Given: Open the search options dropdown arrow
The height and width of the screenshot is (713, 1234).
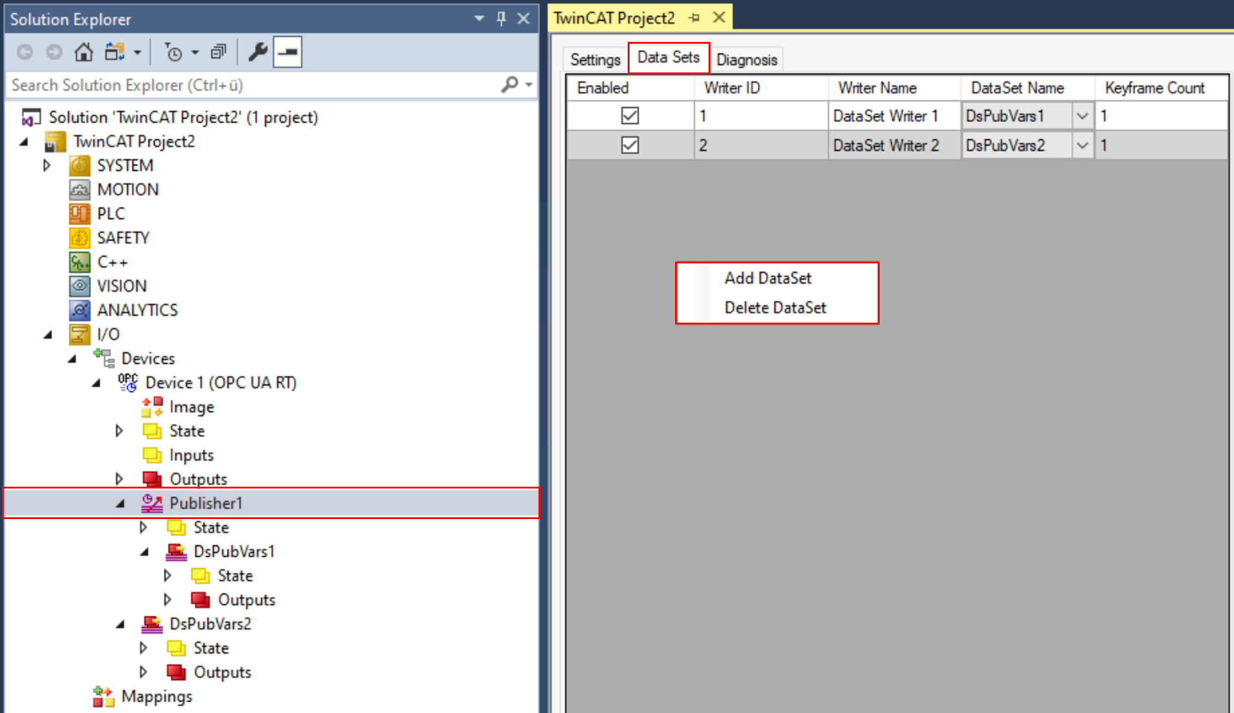Looking at the screenshot, I should (x=529, y=85).
